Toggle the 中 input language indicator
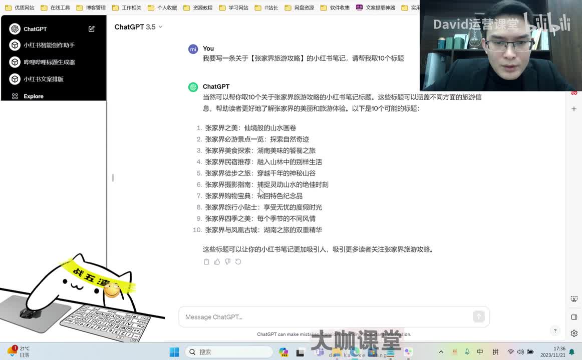The height and width of the screenshot is (360, 582). [x=480, y=352]
